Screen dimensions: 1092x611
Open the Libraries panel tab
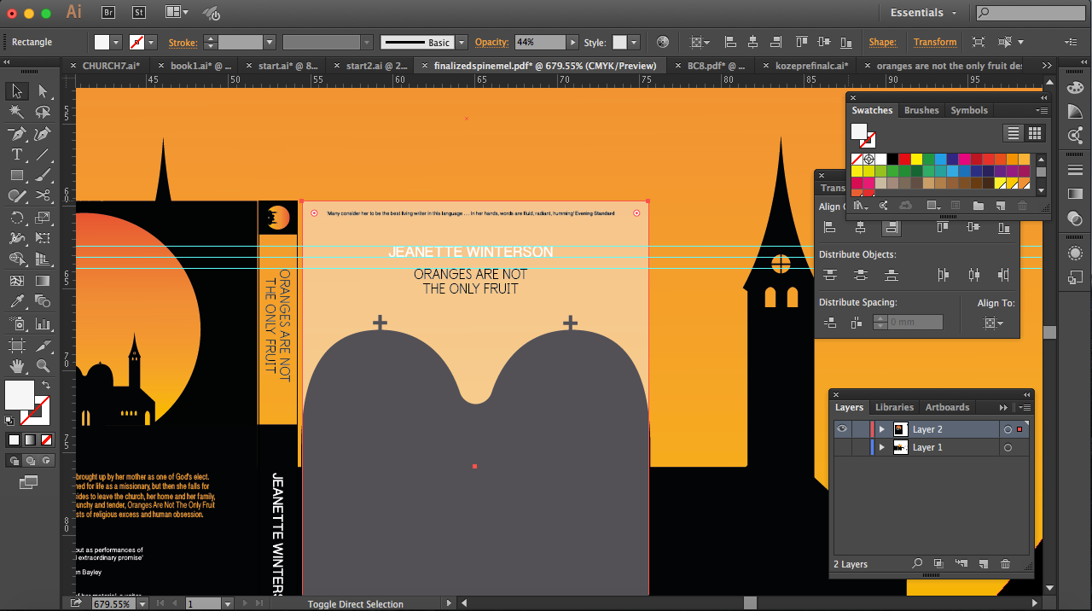coord(894,407)
